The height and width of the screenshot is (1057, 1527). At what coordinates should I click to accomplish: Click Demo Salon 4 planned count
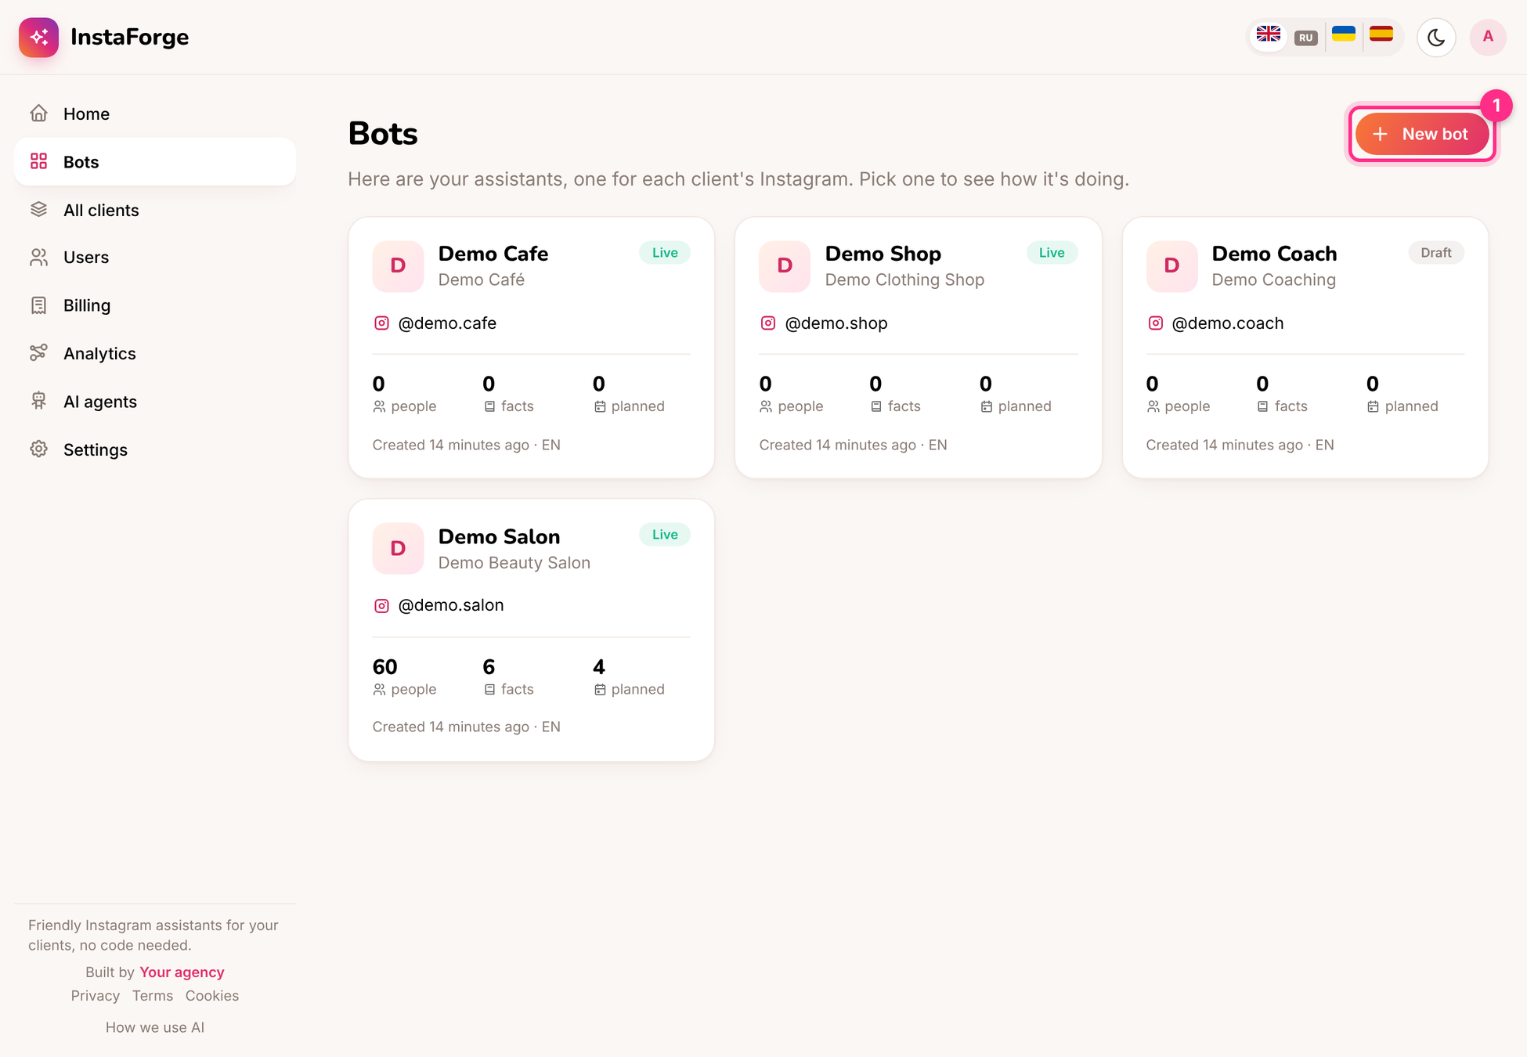coord(599,667)
